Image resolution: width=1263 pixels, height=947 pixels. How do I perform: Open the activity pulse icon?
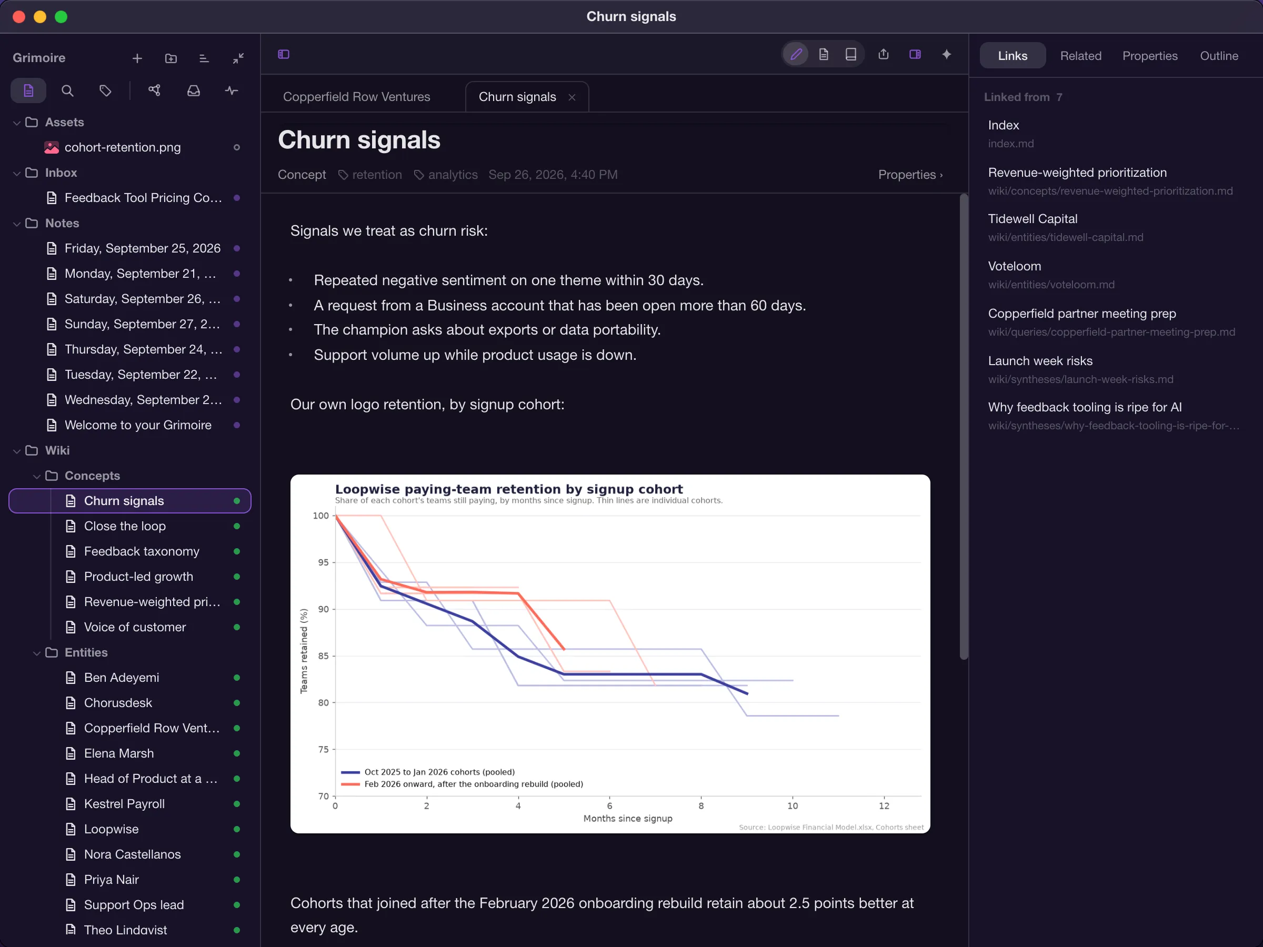pos(231,91)
